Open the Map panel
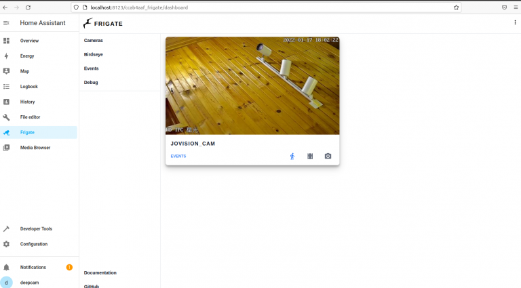The height and width of the screenshot is (288, 521). [24, 71]
